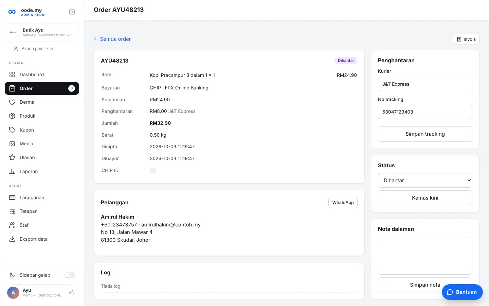Click the amirulhakim@contoh.my contact line
This screenshot has height=306, width=489.
click(x=151, y=224)
